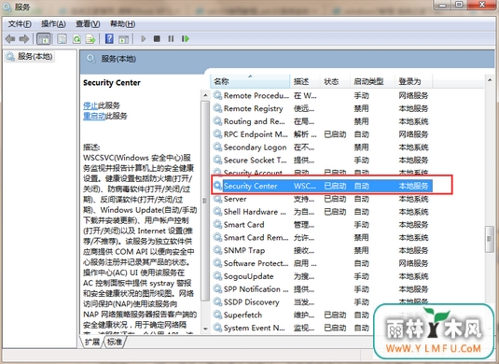This screenshot has height=364, width=499.
Task: Select the Smart Card service row
Action: coord(322,225)
